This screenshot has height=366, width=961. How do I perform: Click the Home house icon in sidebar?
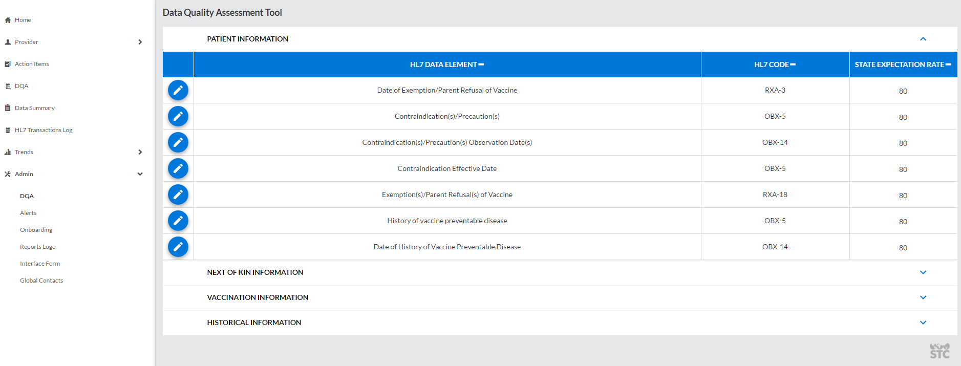8,20
